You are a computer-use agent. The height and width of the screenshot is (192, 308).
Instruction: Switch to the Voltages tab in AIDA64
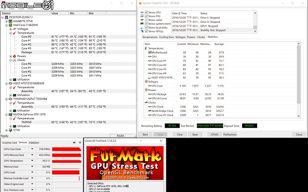click(181, 37)
